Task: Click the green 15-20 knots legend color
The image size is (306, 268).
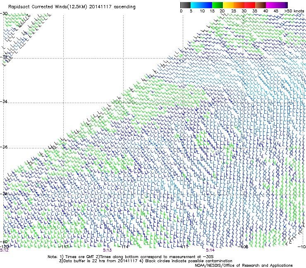Action: click(218, 5)
